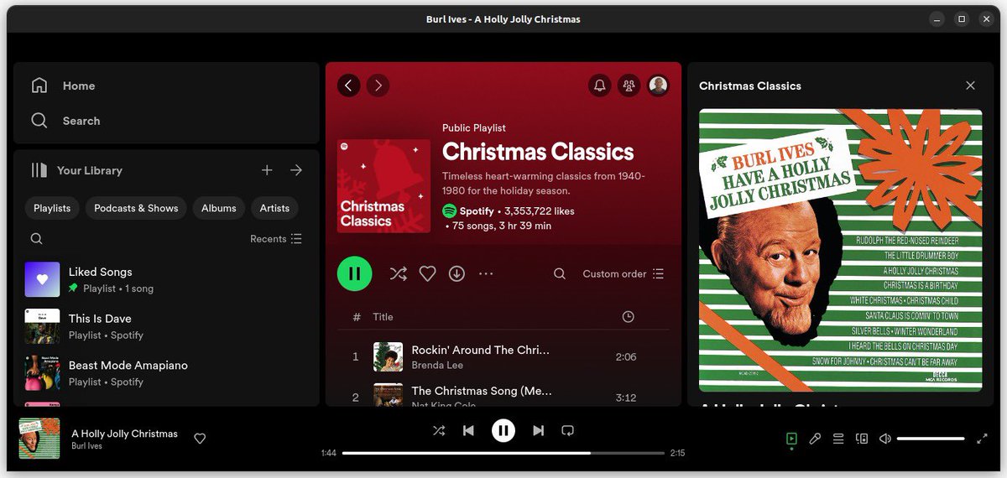1007x478 pixels.
Task: Select Rockin' Around The Christmas Tree track
Action: (503, 356)
